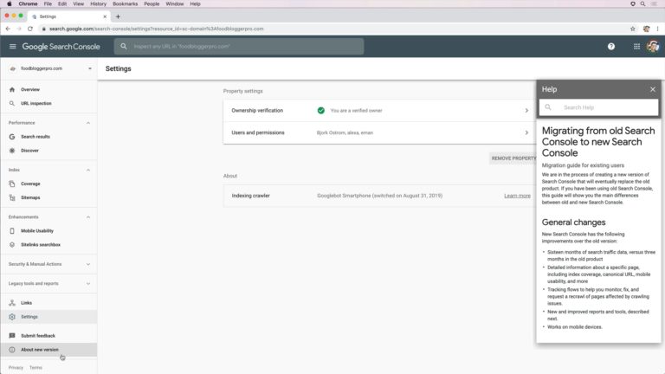Click the Sitelinks searchbox icon
The height and width of the screenshot is (374, 665).
point(12,245)
